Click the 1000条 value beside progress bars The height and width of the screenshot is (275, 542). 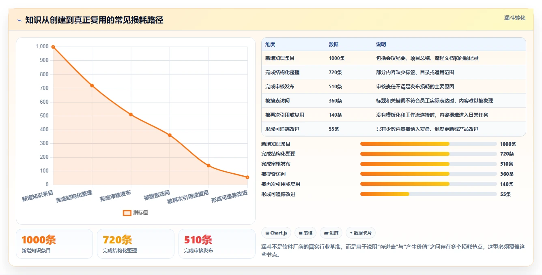508,144
